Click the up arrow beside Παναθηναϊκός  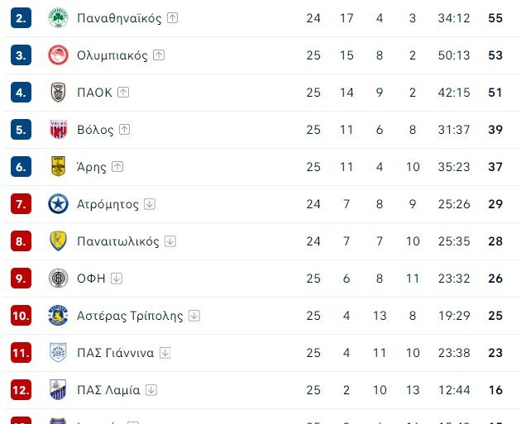click(x=172, y=18)
